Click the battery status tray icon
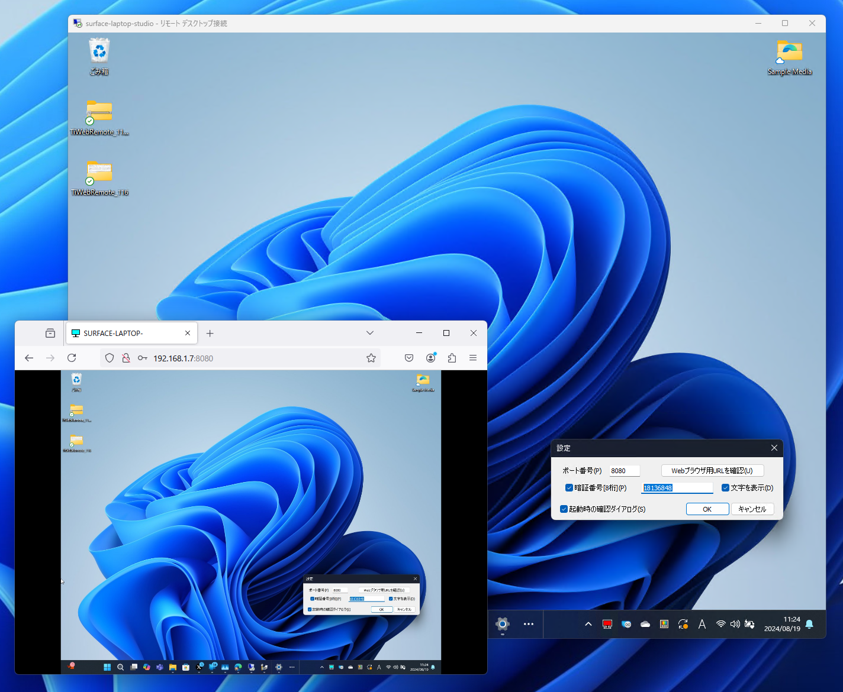Viewport: 843px width, 692px height. (749, 624)
